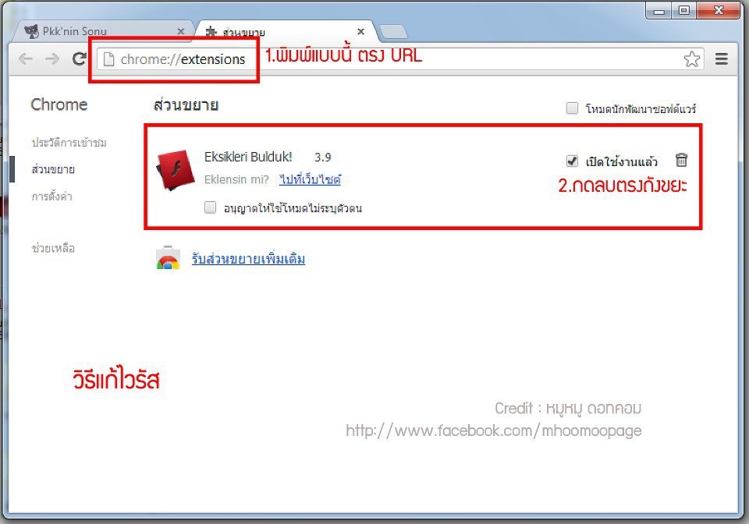The image size is (749, 524).
Task: Click the page icon in address bar
Action: pyautogui.click(x=109, y=59)
